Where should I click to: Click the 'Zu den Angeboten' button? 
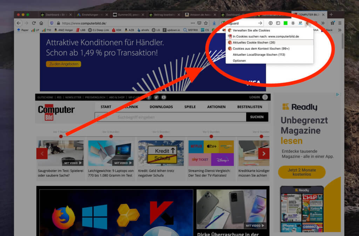63,64
